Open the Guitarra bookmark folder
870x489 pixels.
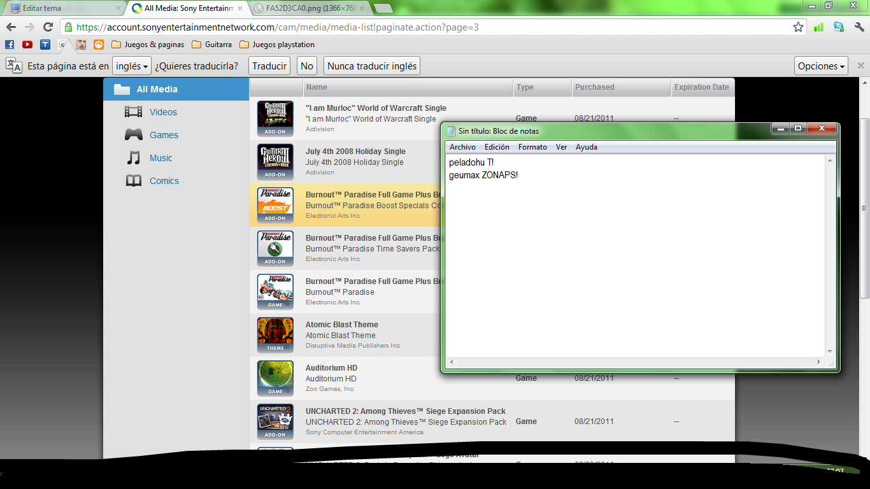click(212, 45)
